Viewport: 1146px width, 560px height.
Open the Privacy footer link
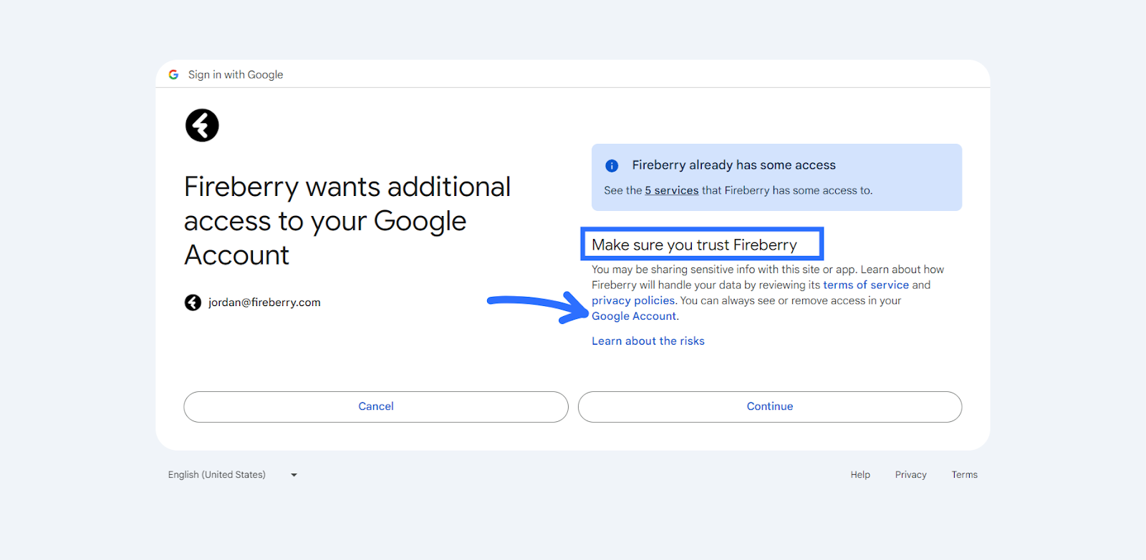(x=911, y=475)
